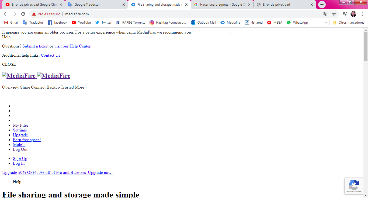
Task: Go back with the browser back arrow
Action: pyautogui.click(x=6, y=14)
